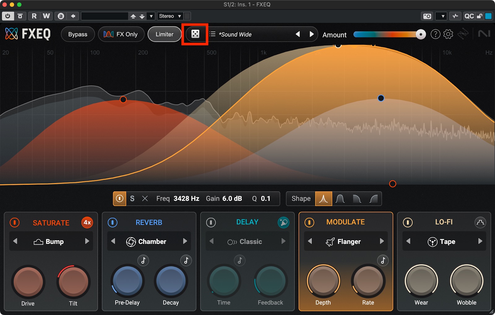
Task: Select next Saturate type after Bump
Action: click(x=87, y=241)
